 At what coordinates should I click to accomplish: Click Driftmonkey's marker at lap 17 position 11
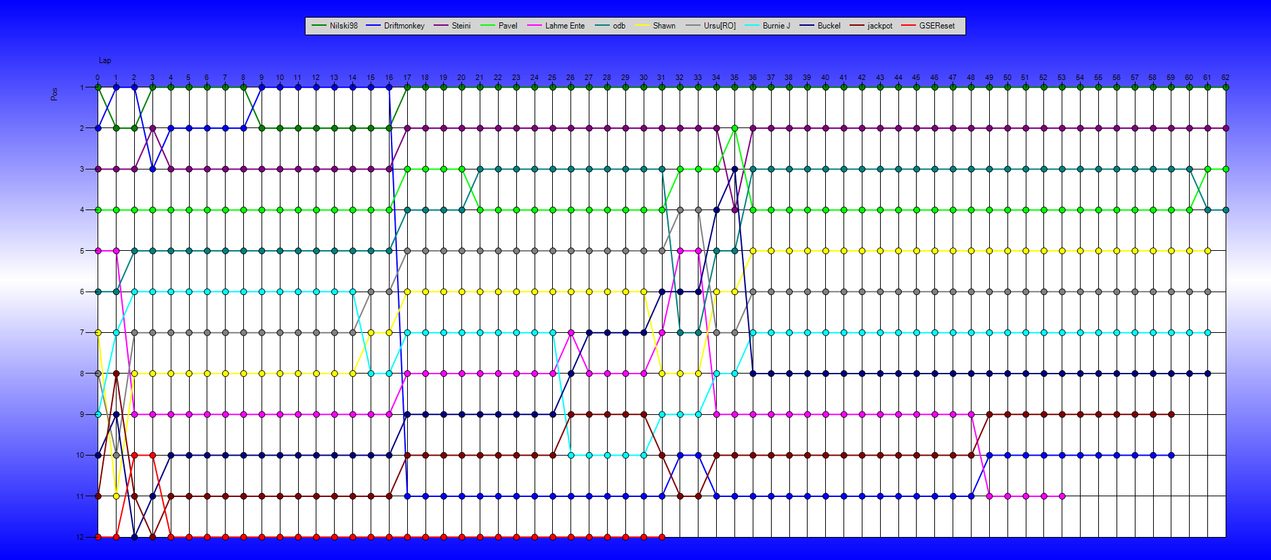point(407,496)
